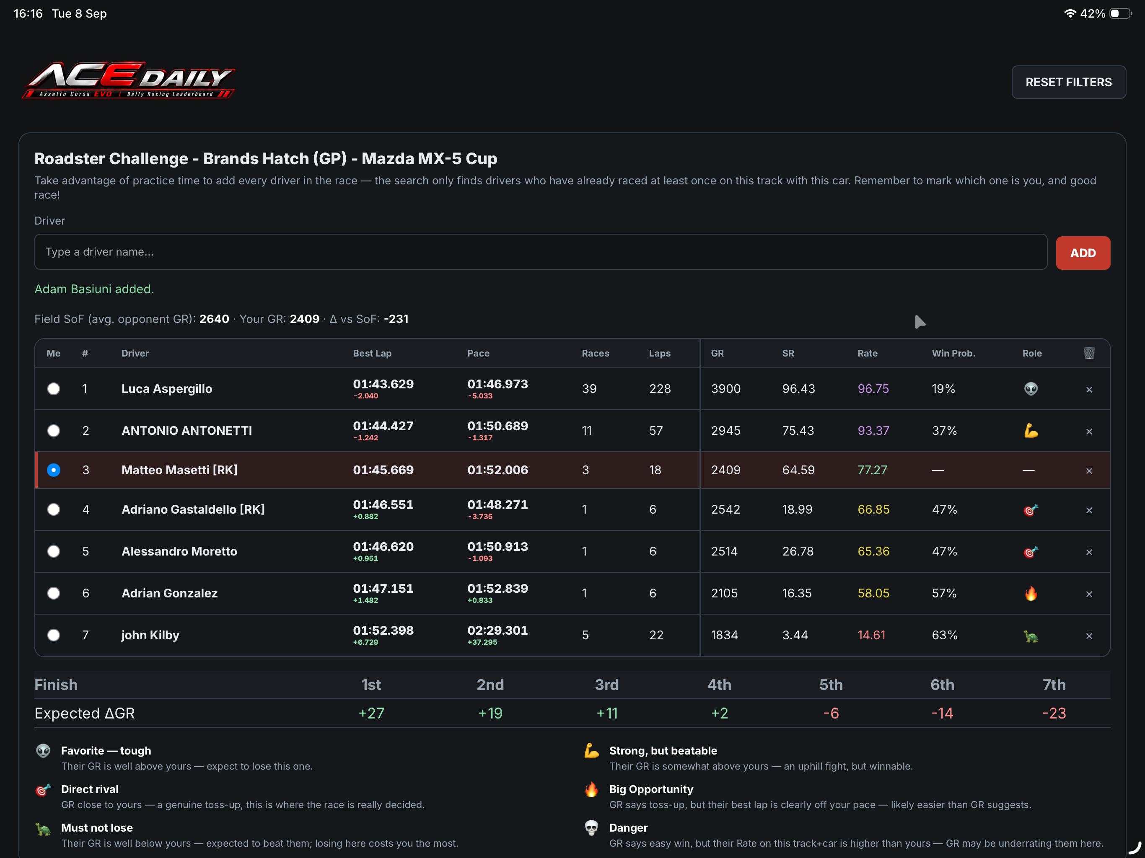Screen dimensions: 1145x858
Task: Mark john Kilby as Me
Action: (x=53, y=635)
